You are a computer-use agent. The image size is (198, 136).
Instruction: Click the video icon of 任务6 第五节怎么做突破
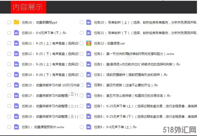89,95
